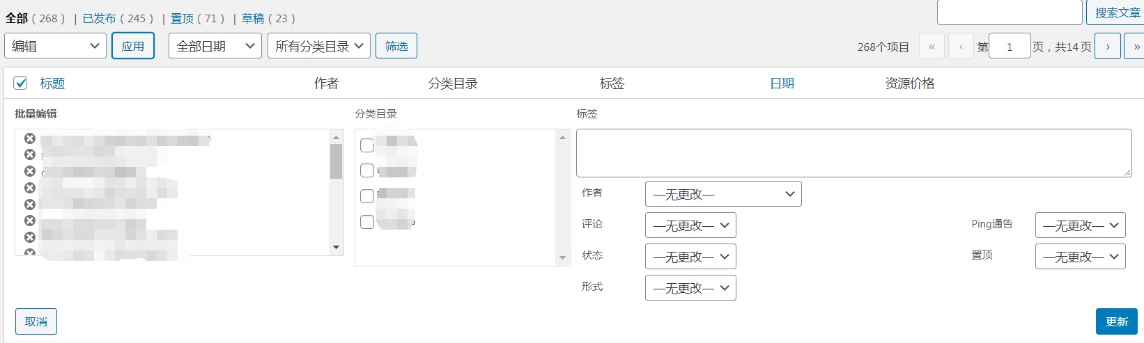
Task: Click the 更新 update button
Action: pos(1117,321)
